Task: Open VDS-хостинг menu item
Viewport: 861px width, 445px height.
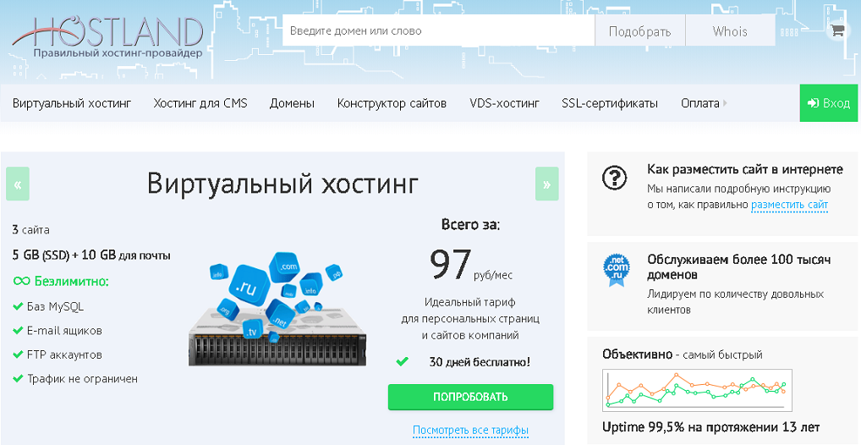Action: pyautogui.click(x=505, y=103)
